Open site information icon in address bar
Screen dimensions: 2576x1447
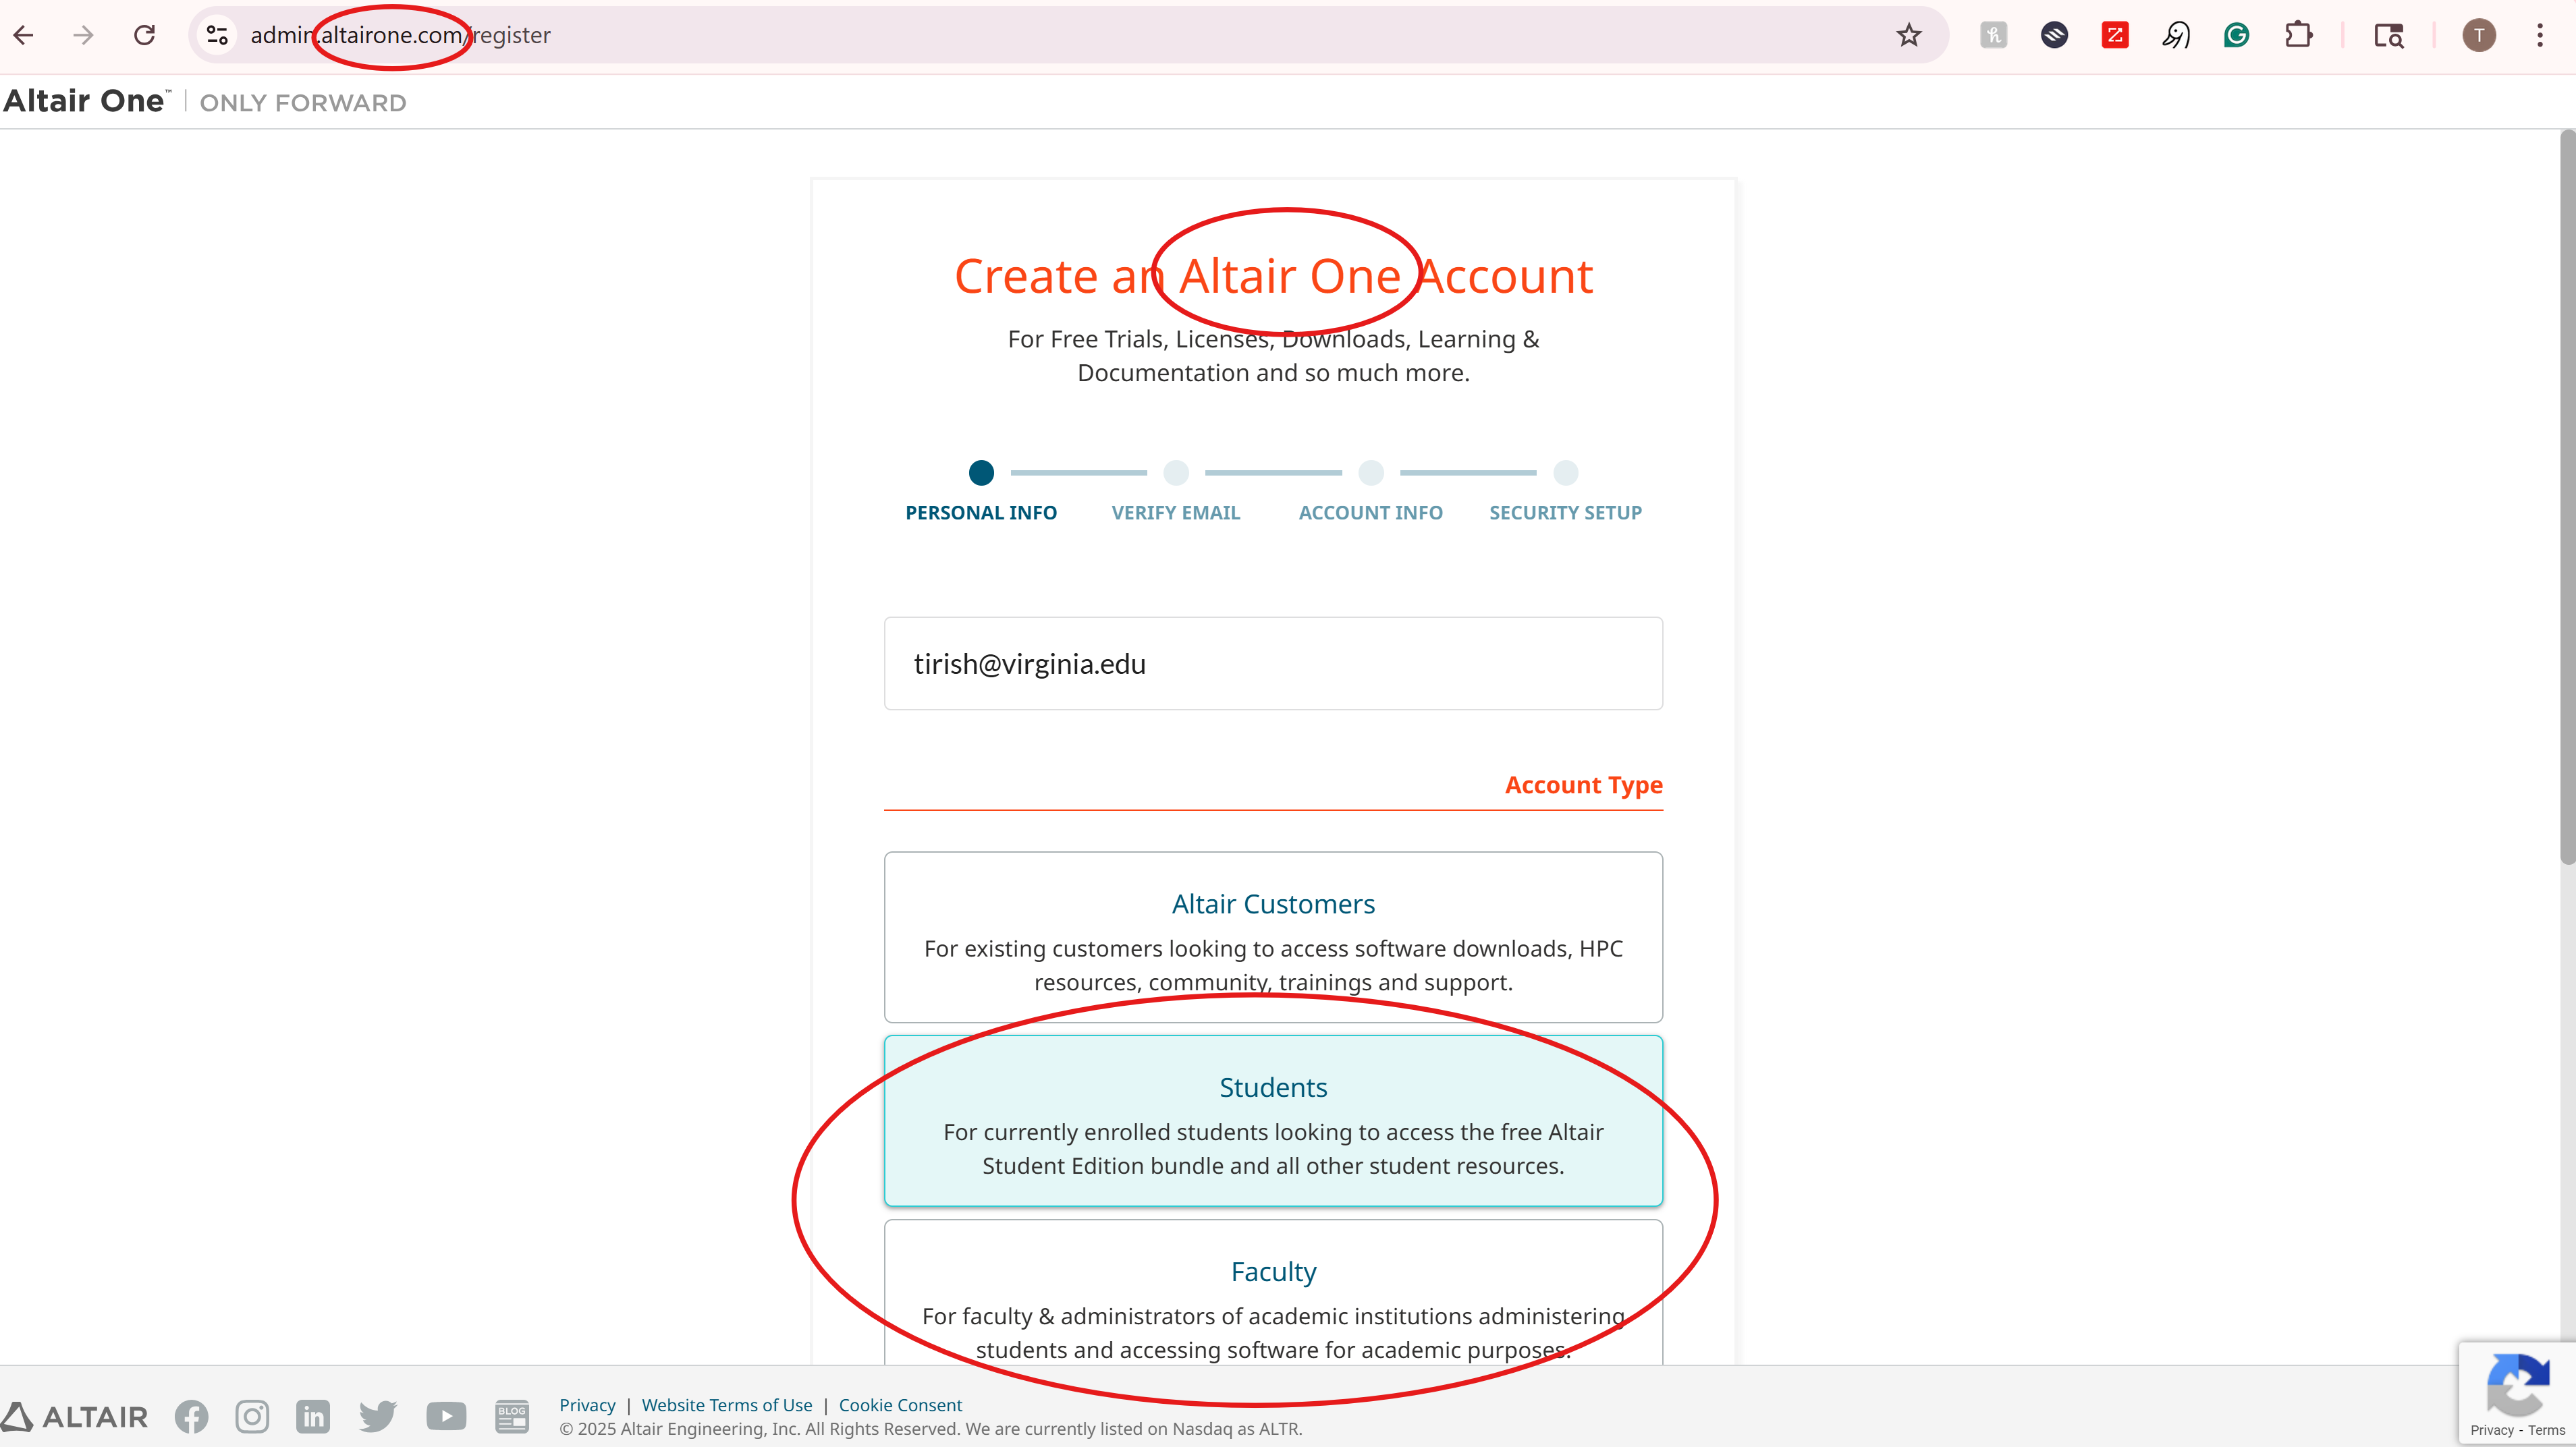(217, 35)
